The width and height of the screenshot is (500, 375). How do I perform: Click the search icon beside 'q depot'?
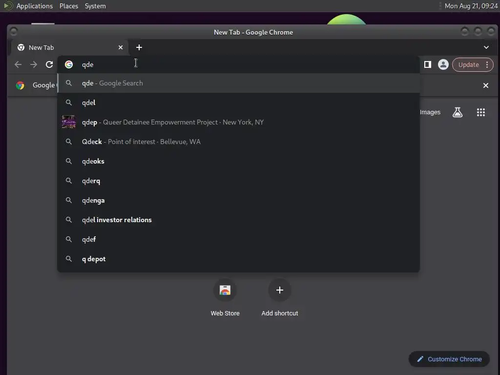pos(68,259)
